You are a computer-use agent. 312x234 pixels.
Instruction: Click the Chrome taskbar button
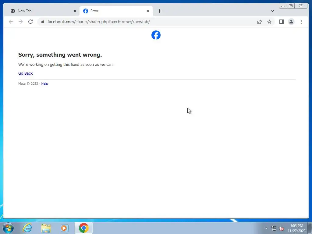(84, 228)
